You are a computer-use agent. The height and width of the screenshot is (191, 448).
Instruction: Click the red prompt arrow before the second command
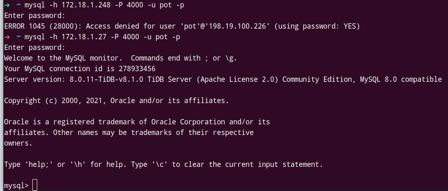click(x=7, y=37)
